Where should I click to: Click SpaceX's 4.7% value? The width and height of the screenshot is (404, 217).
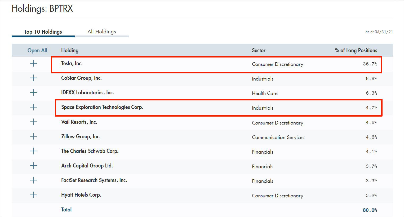click(x=372, y=108)
